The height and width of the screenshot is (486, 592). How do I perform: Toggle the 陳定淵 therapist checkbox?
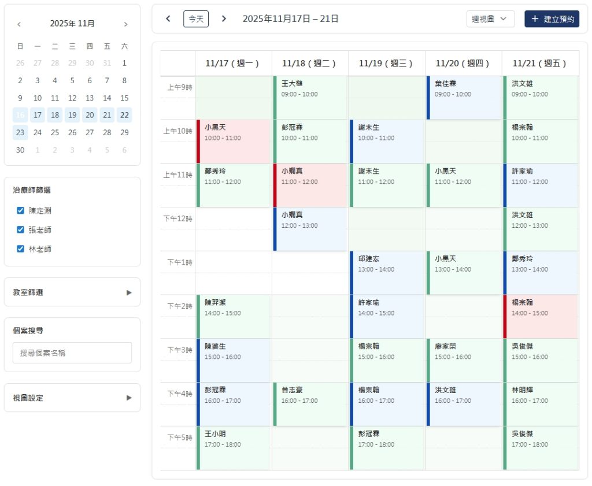click(21, 210)
